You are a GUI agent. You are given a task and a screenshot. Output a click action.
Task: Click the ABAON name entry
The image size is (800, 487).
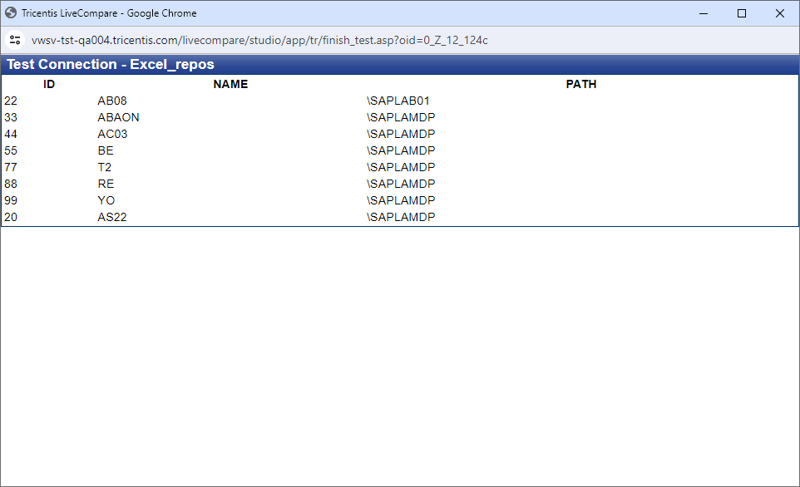(118, 117)
